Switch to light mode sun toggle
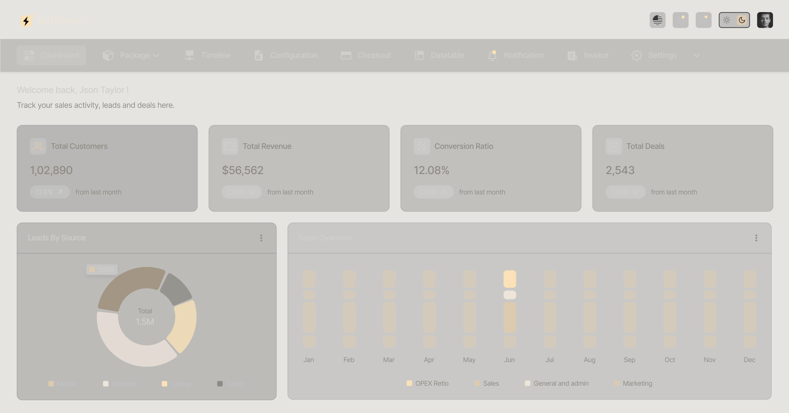 726,20
